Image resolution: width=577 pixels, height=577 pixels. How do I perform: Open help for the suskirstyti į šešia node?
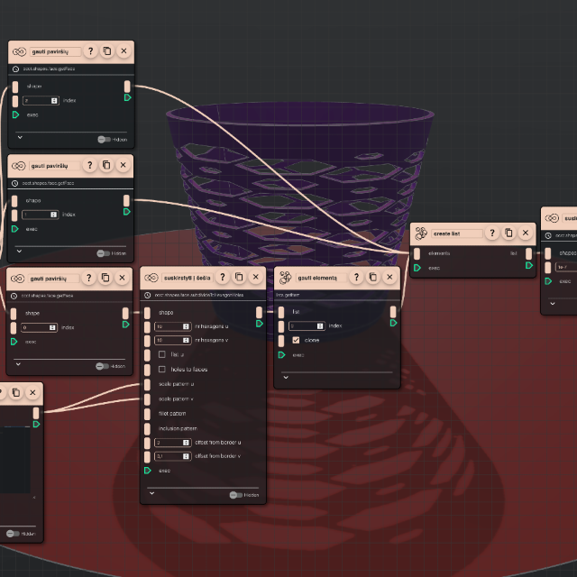pyautogui.click(x=223, y=277)
